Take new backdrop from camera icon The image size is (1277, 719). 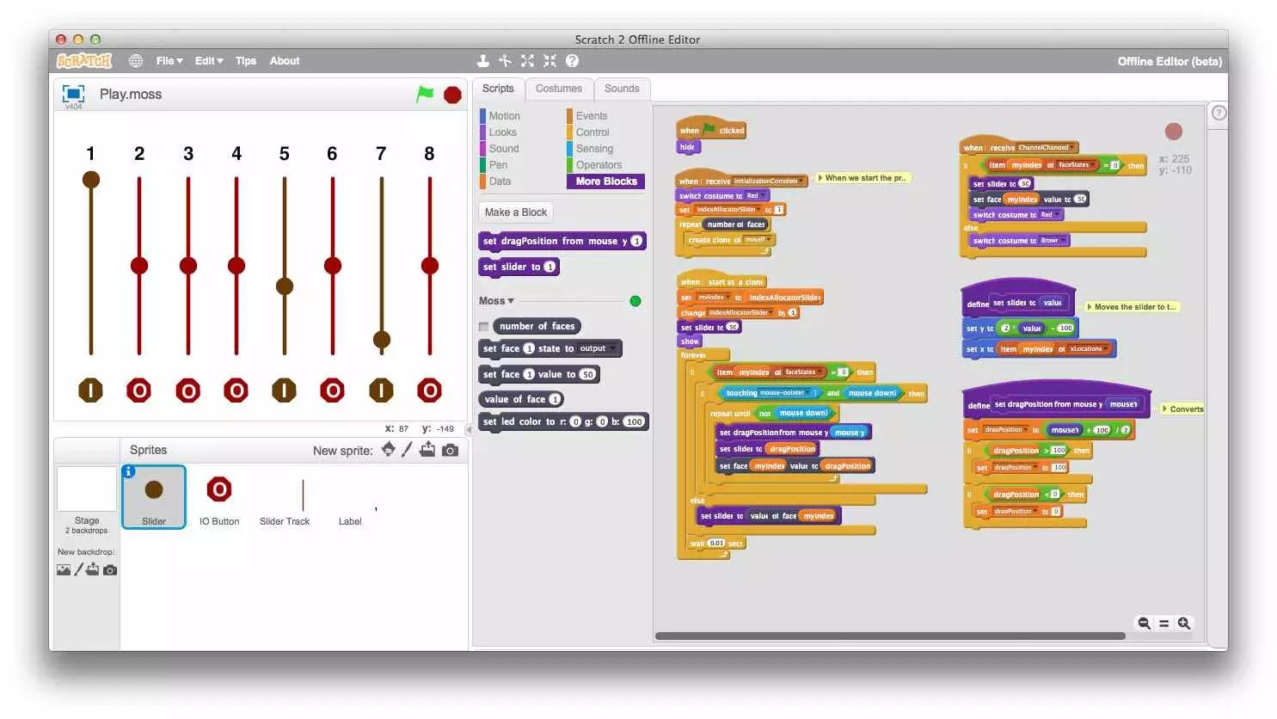pos(110,569)
